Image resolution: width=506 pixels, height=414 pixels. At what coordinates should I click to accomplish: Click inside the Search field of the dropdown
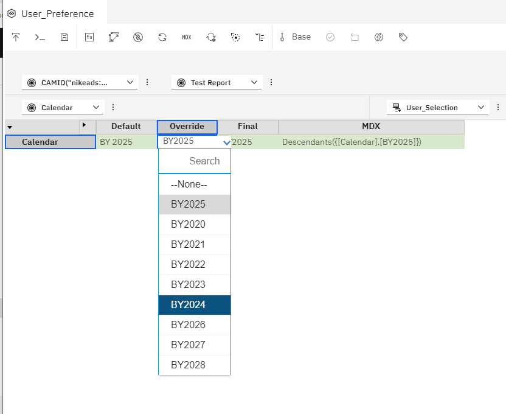pos(195,161)
